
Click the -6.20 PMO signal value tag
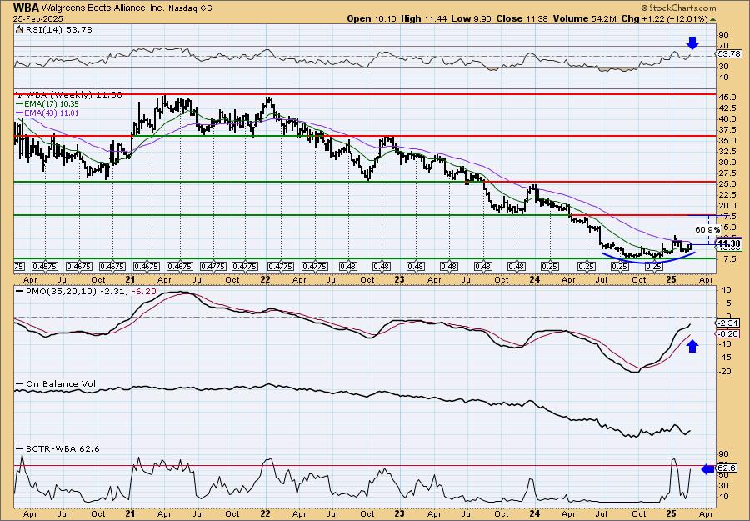(x=728, y=334)
